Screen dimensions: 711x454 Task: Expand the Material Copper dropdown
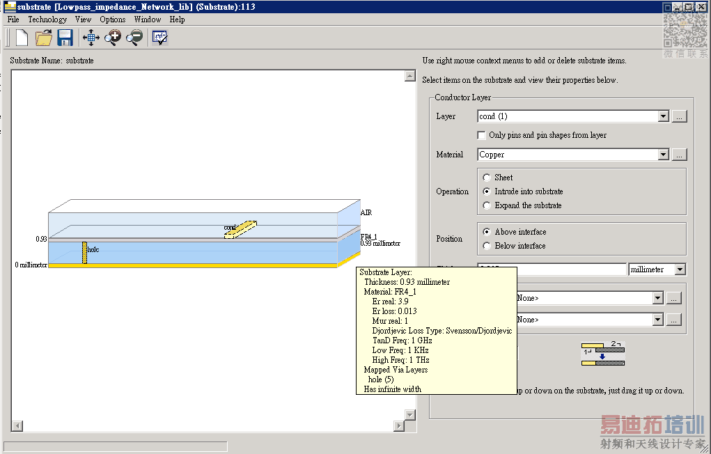coord(664,155)
